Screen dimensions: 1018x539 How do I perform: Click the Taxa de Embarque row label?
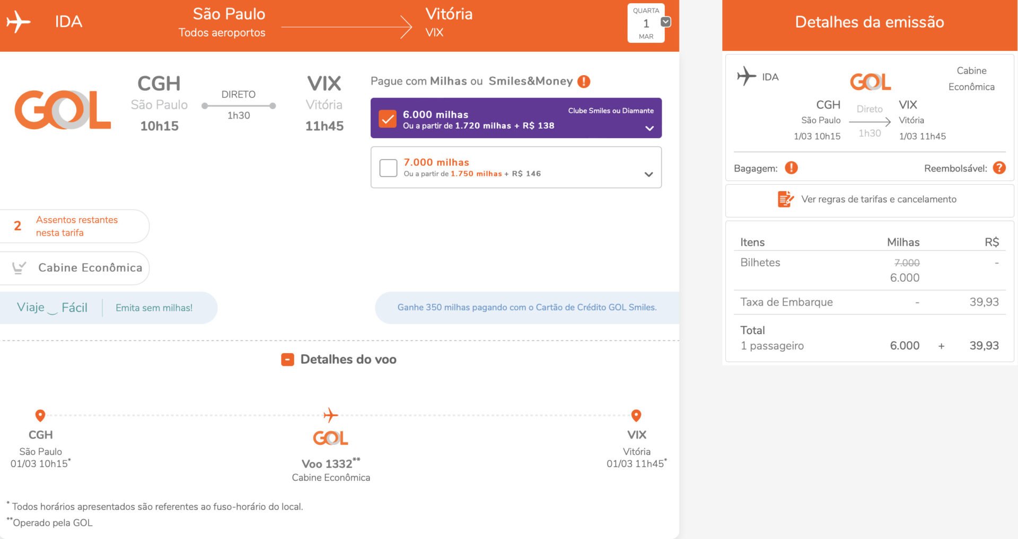coord(786,302)
